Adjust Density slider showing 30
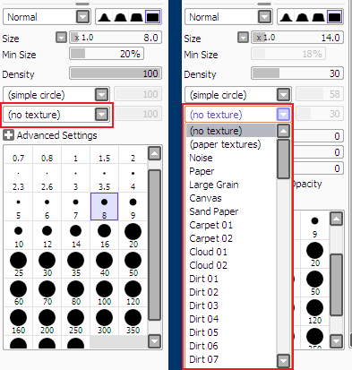 (x=297, y=73)
